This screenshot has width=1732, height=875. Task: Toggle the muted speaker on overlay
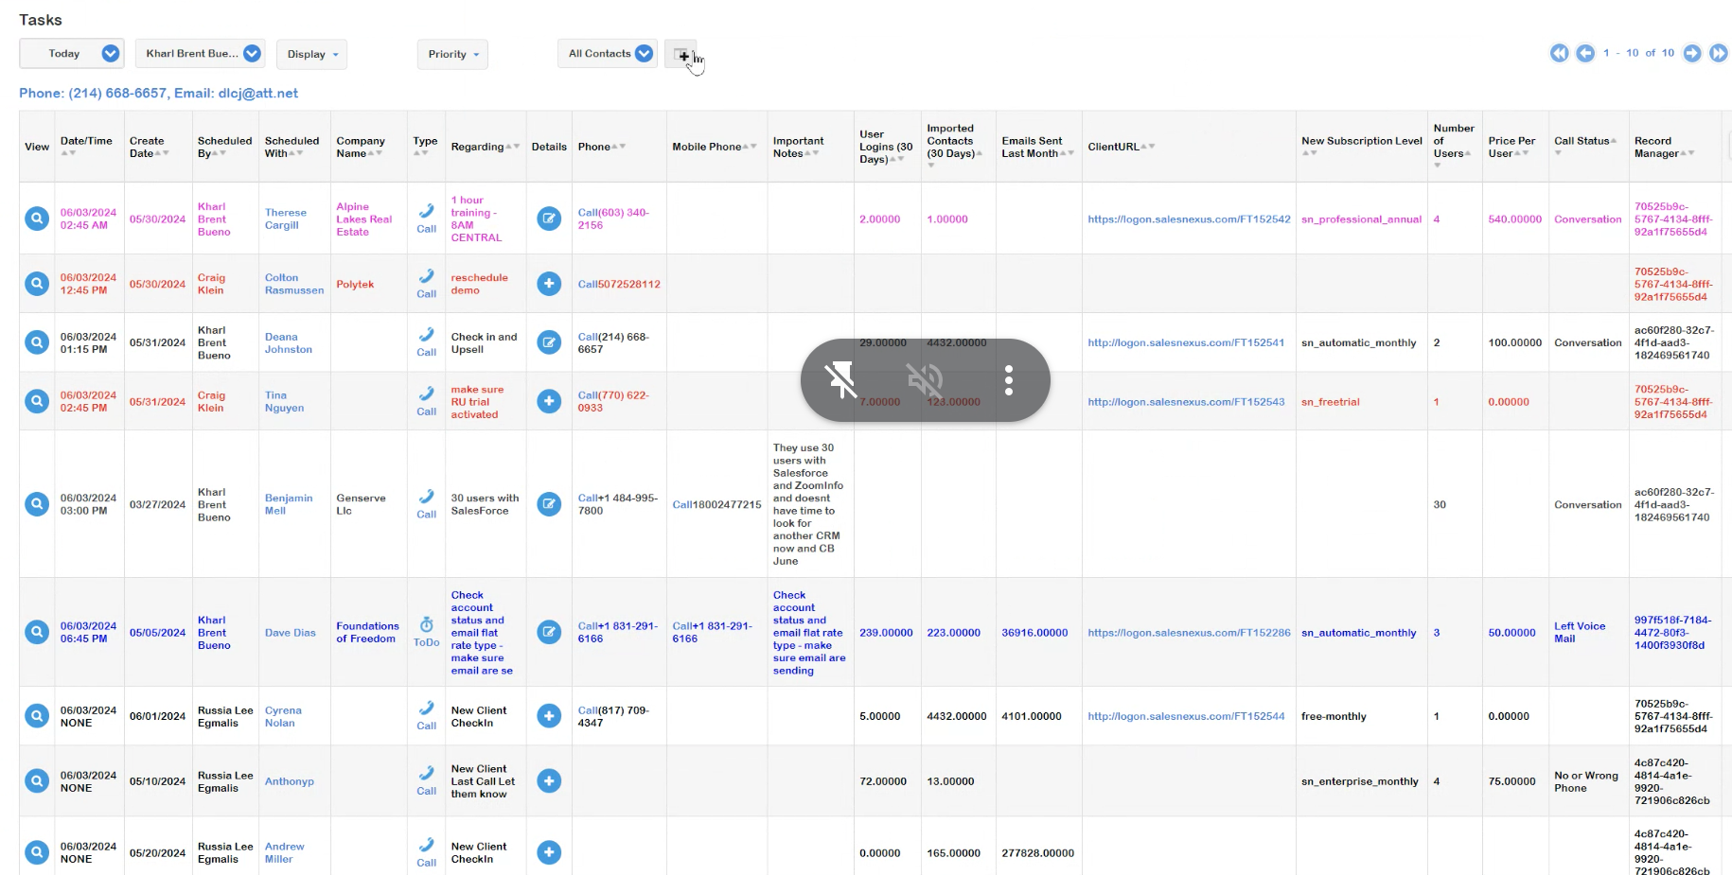pos(925,380)
